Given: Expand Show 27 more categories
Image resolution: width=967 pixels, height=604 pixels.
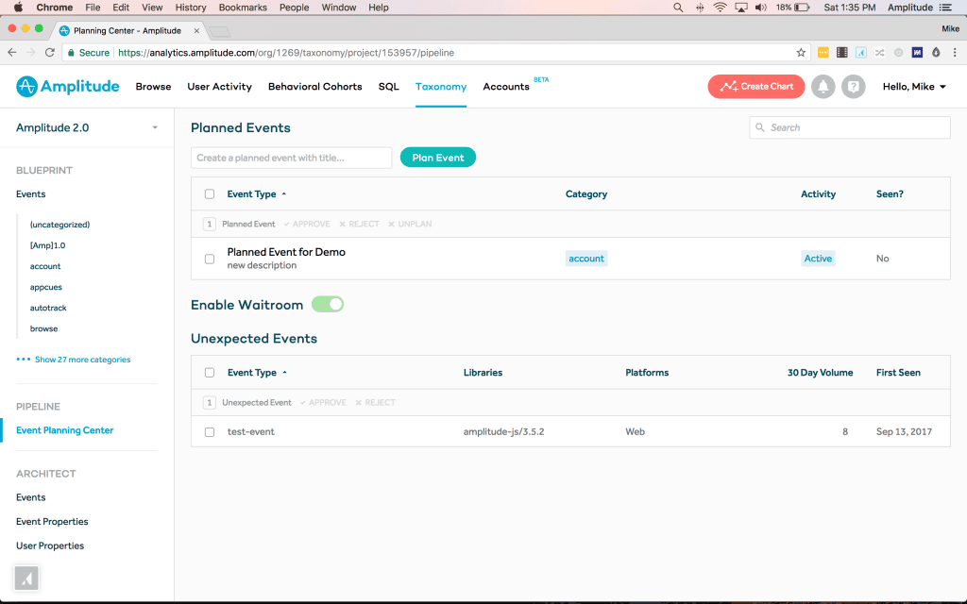Looking at the screenshot, I should (x=81, y=360).
